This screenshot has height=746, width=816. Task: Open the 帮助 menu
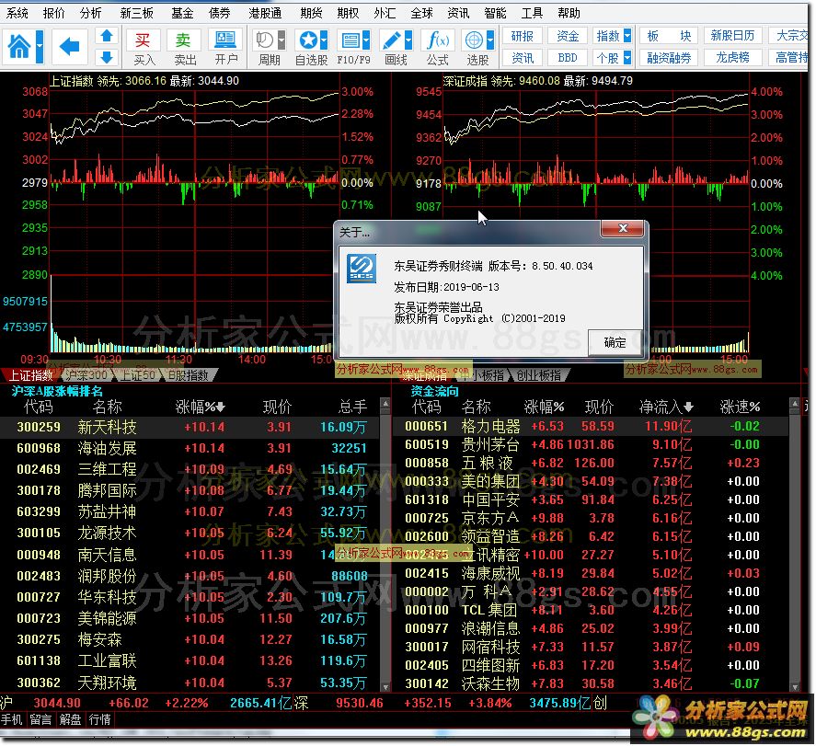[x=569, y=13]
